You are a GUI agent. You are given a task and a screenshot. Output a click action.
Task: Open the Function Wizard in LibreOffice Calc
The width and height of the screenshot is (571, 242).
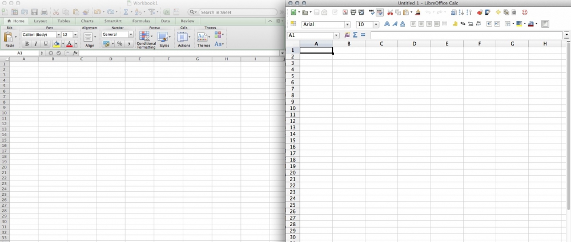click(x=347, y=35)
